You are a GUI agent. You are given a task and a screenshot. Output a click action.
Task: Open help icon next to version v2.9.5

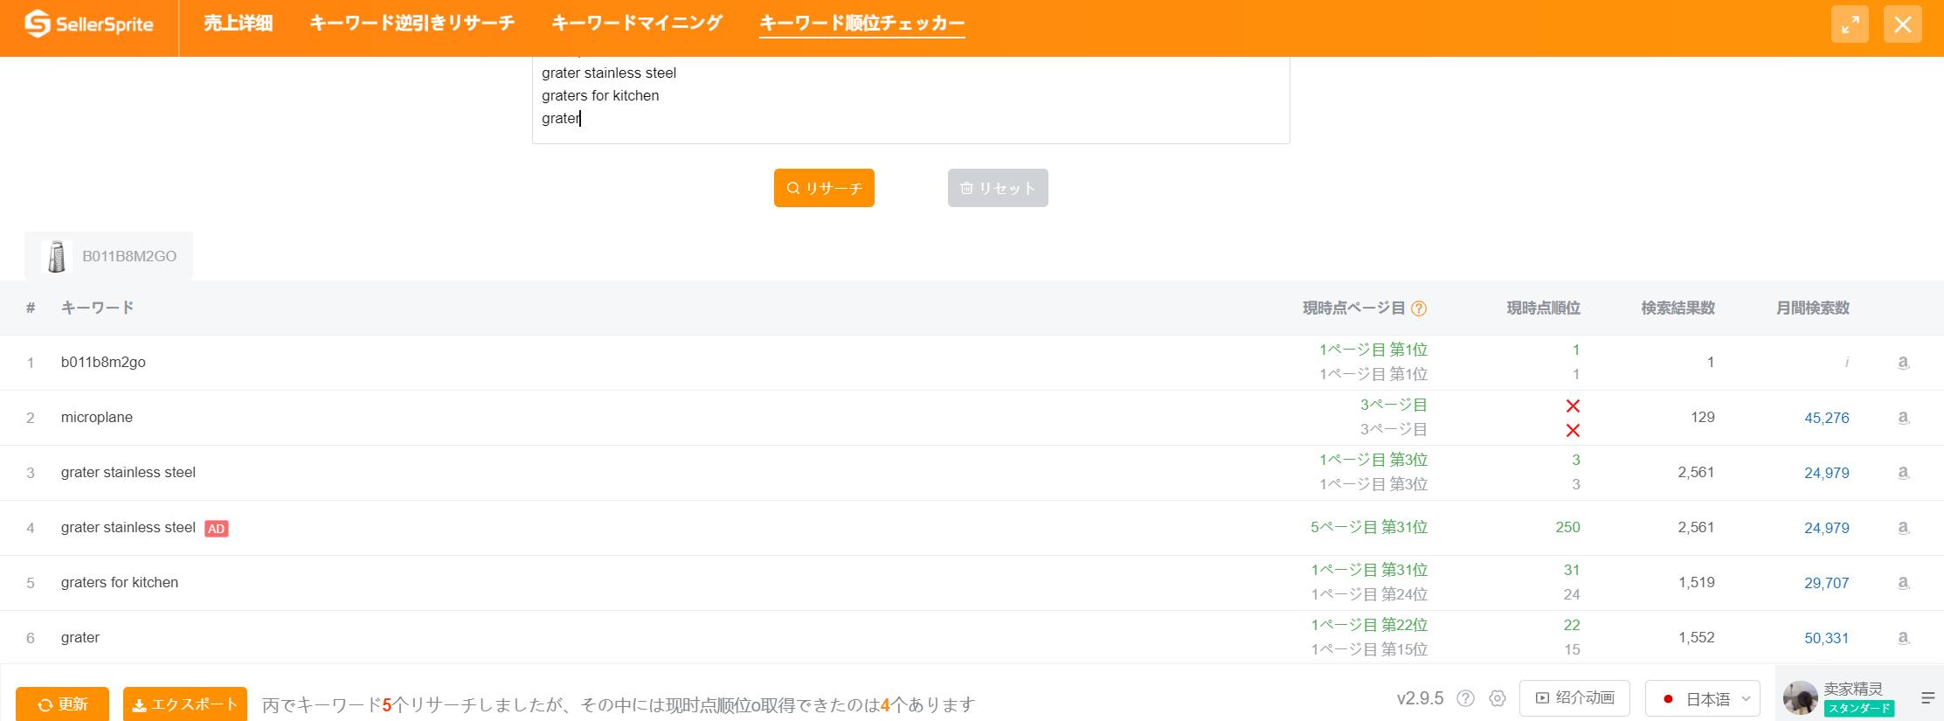1466,698
